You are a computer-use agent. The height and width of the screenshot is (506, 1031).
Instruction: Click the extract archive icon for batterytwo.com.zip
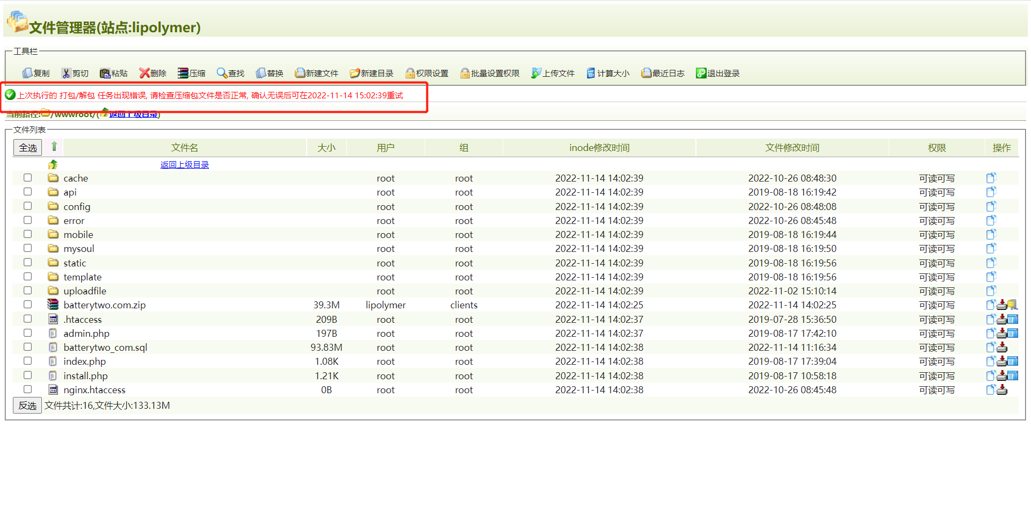tap(1013, 305)
